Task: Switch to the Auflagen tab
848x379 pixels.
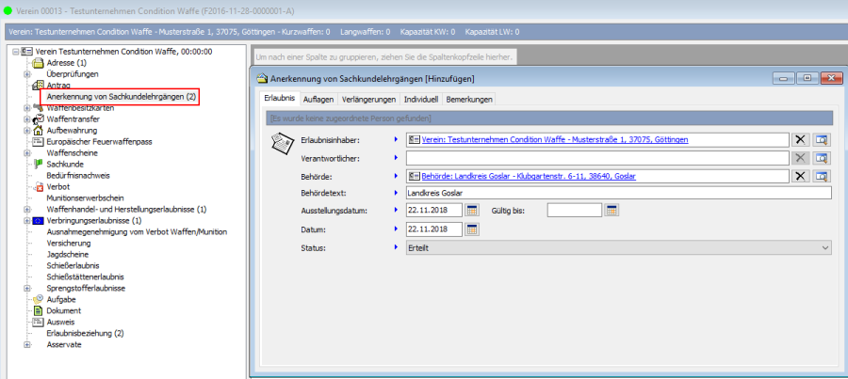Action: (318, 99)
